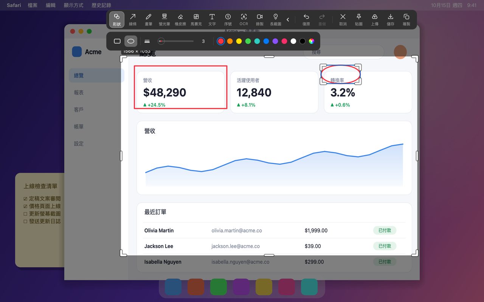
Task: Choose the 線條 arrow tool
Action: (133, 20)
